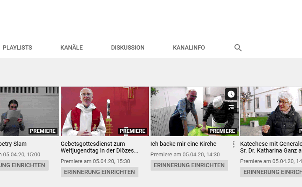Click the PREMIERE badge on the Gebetsgottesdienst thumbnail
Viewport: 302px width, 187px height.
133,131
